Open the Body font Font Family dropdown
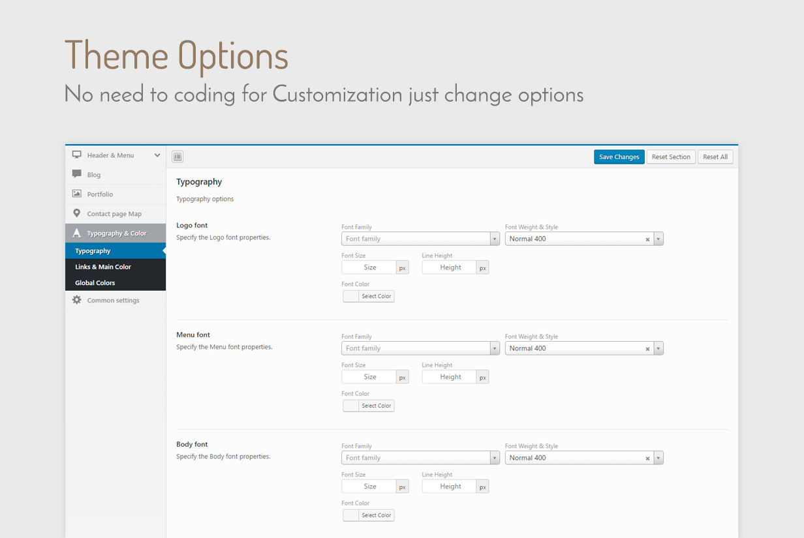This screenshot has height=538, width=804. (420, 458)
